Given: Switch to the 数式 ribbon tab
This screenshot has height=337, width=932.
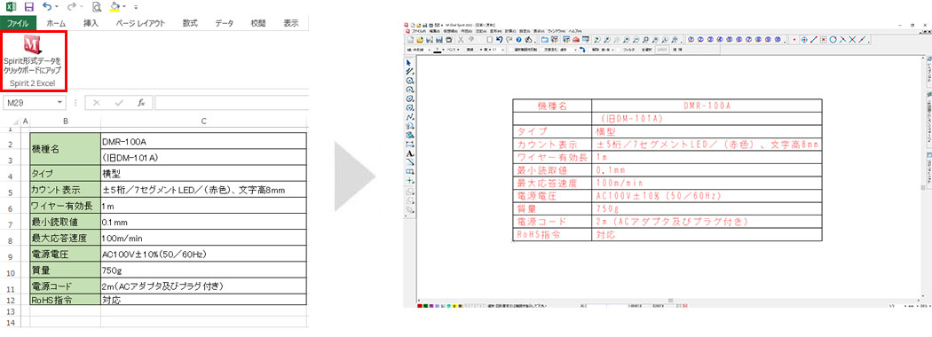Looking at the screenshot, I should tap(190, 24).
